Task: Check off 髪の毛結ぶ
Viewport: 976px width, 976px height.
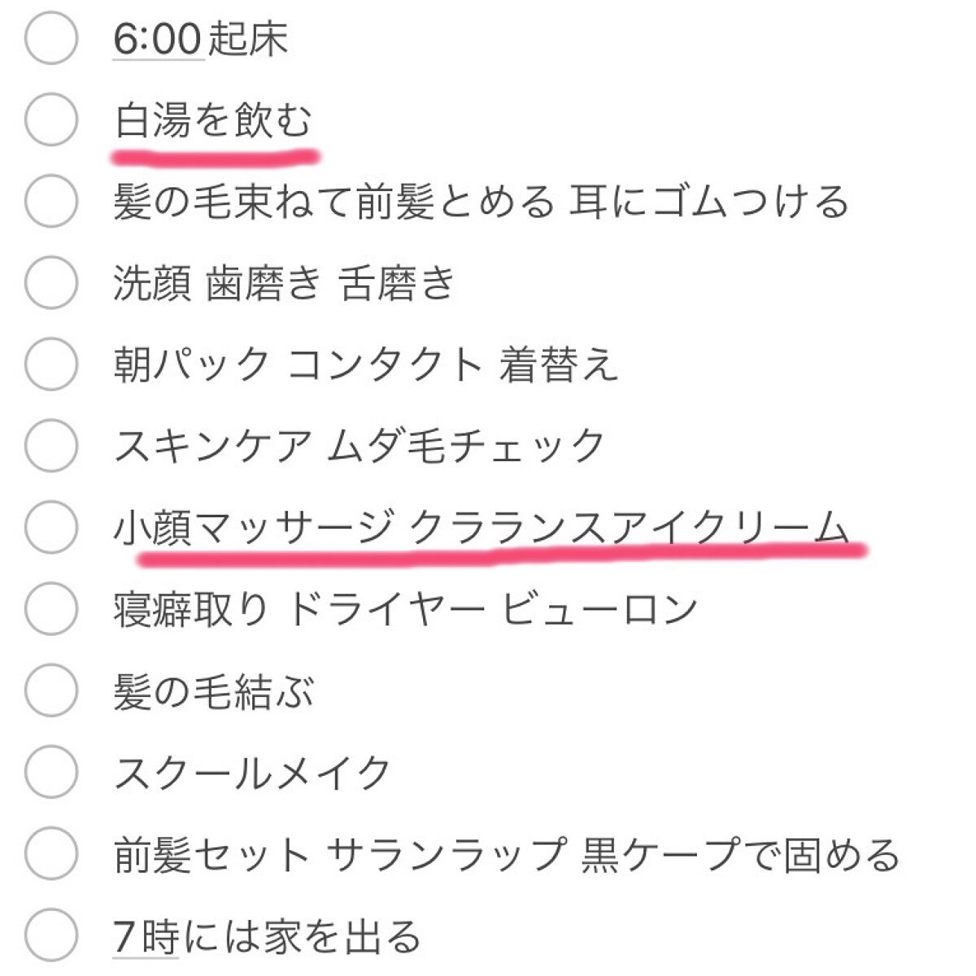Action: [x=51, y=691]
